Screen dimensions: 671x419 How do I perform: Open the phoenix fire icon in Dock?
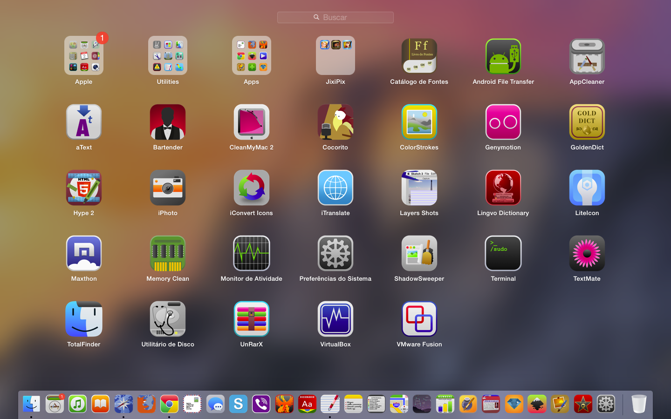point(284,404)
